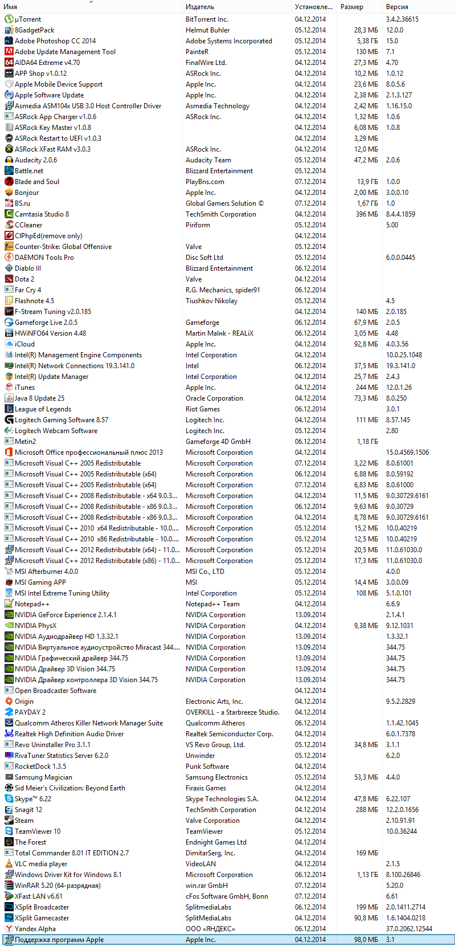
Task: Sort by the Издатель column header
Action: pyautogui.click(x=237, y=7)
